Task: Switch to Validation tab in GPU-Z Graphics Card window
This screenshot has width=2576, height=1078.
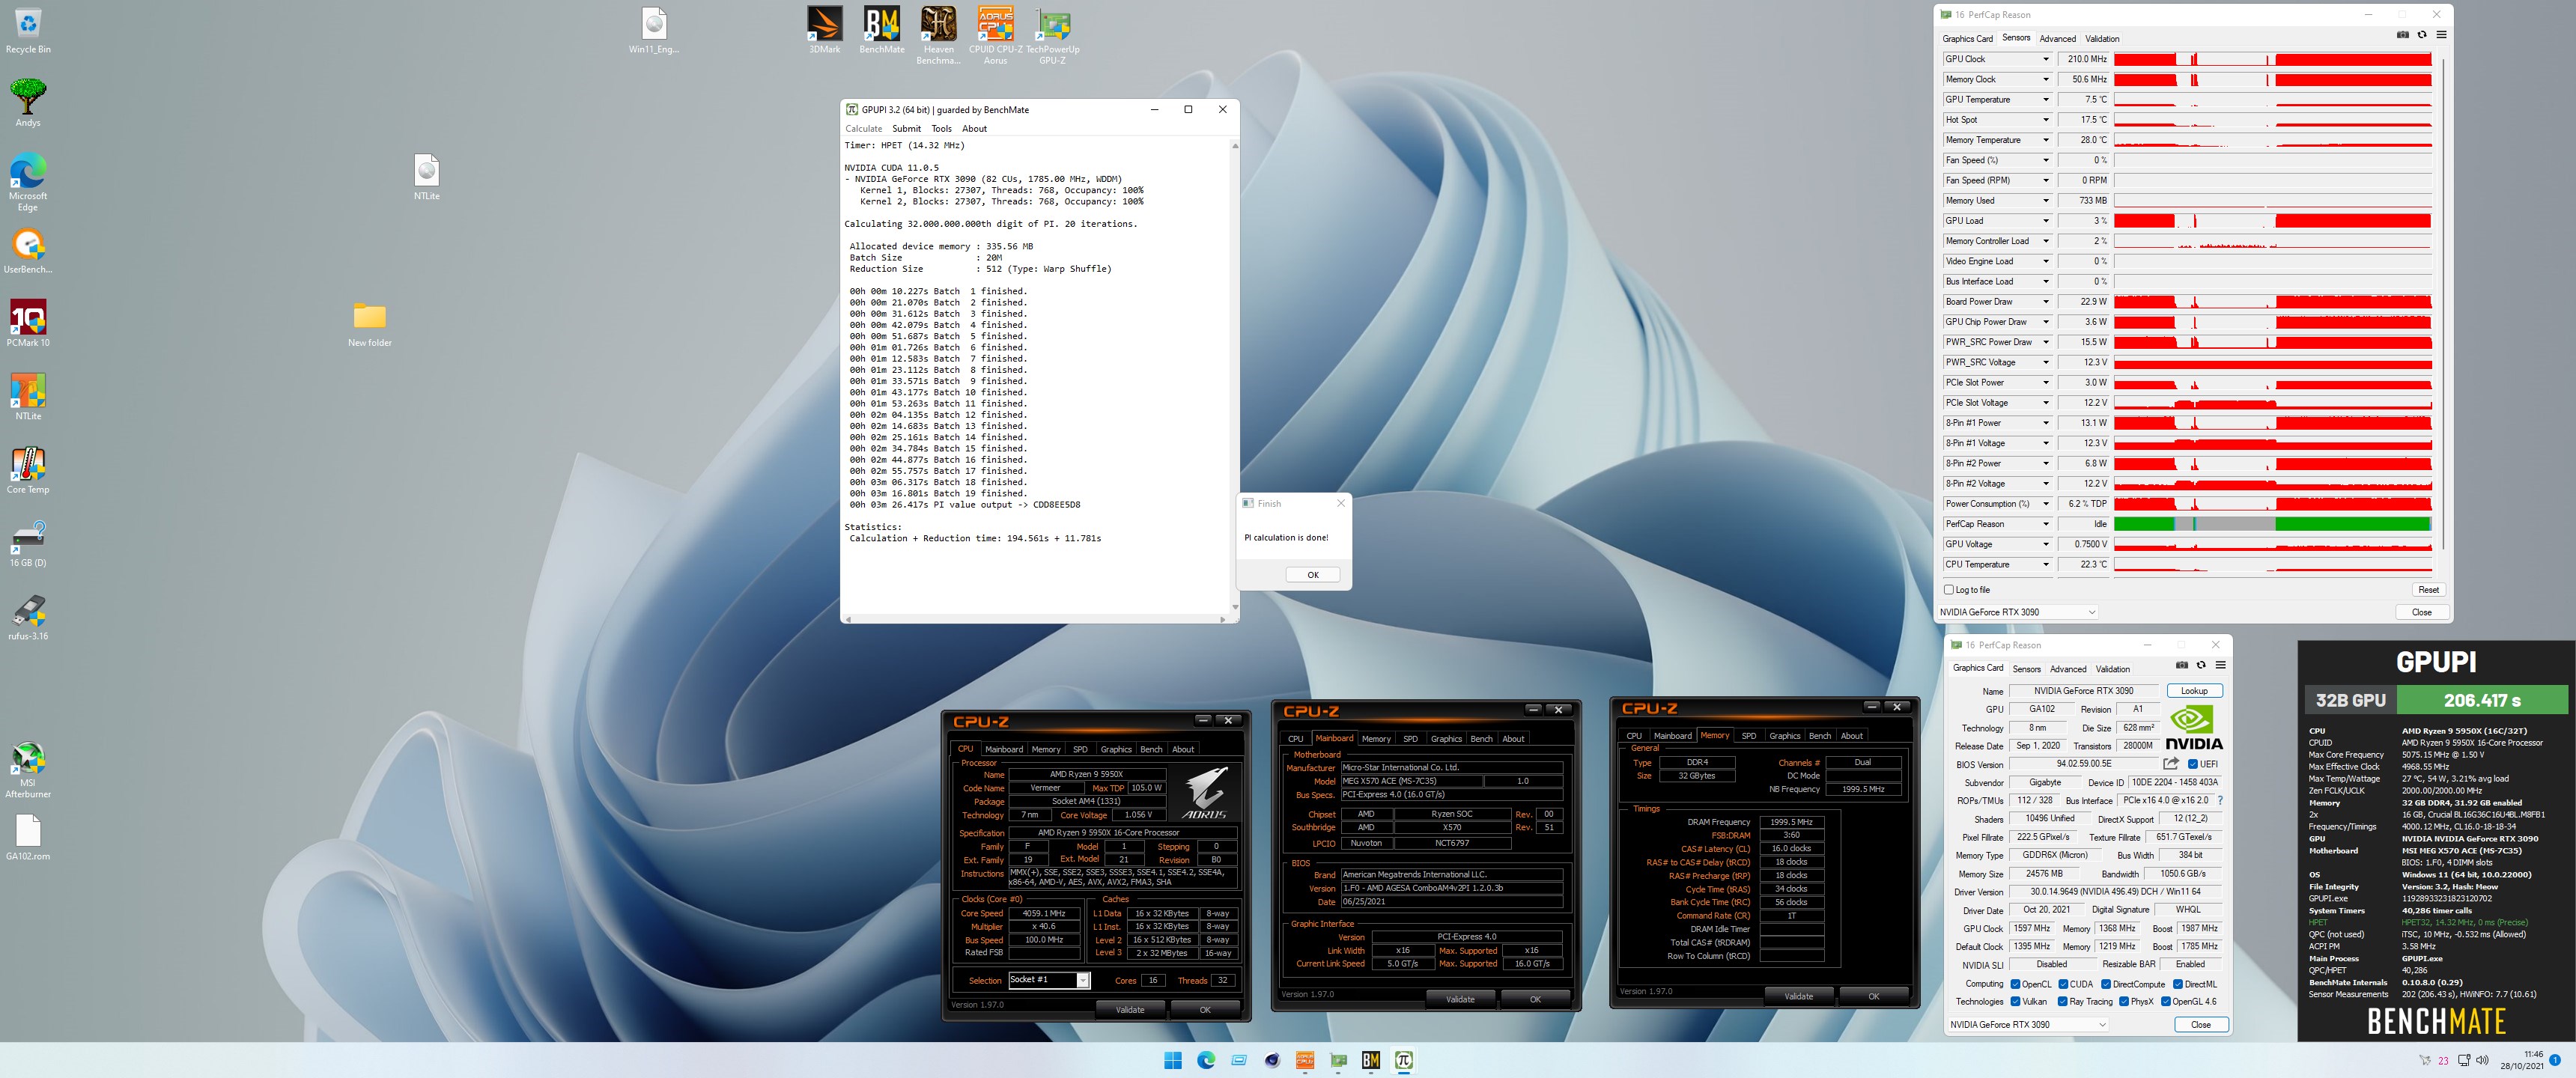Action: point(2112,669)
